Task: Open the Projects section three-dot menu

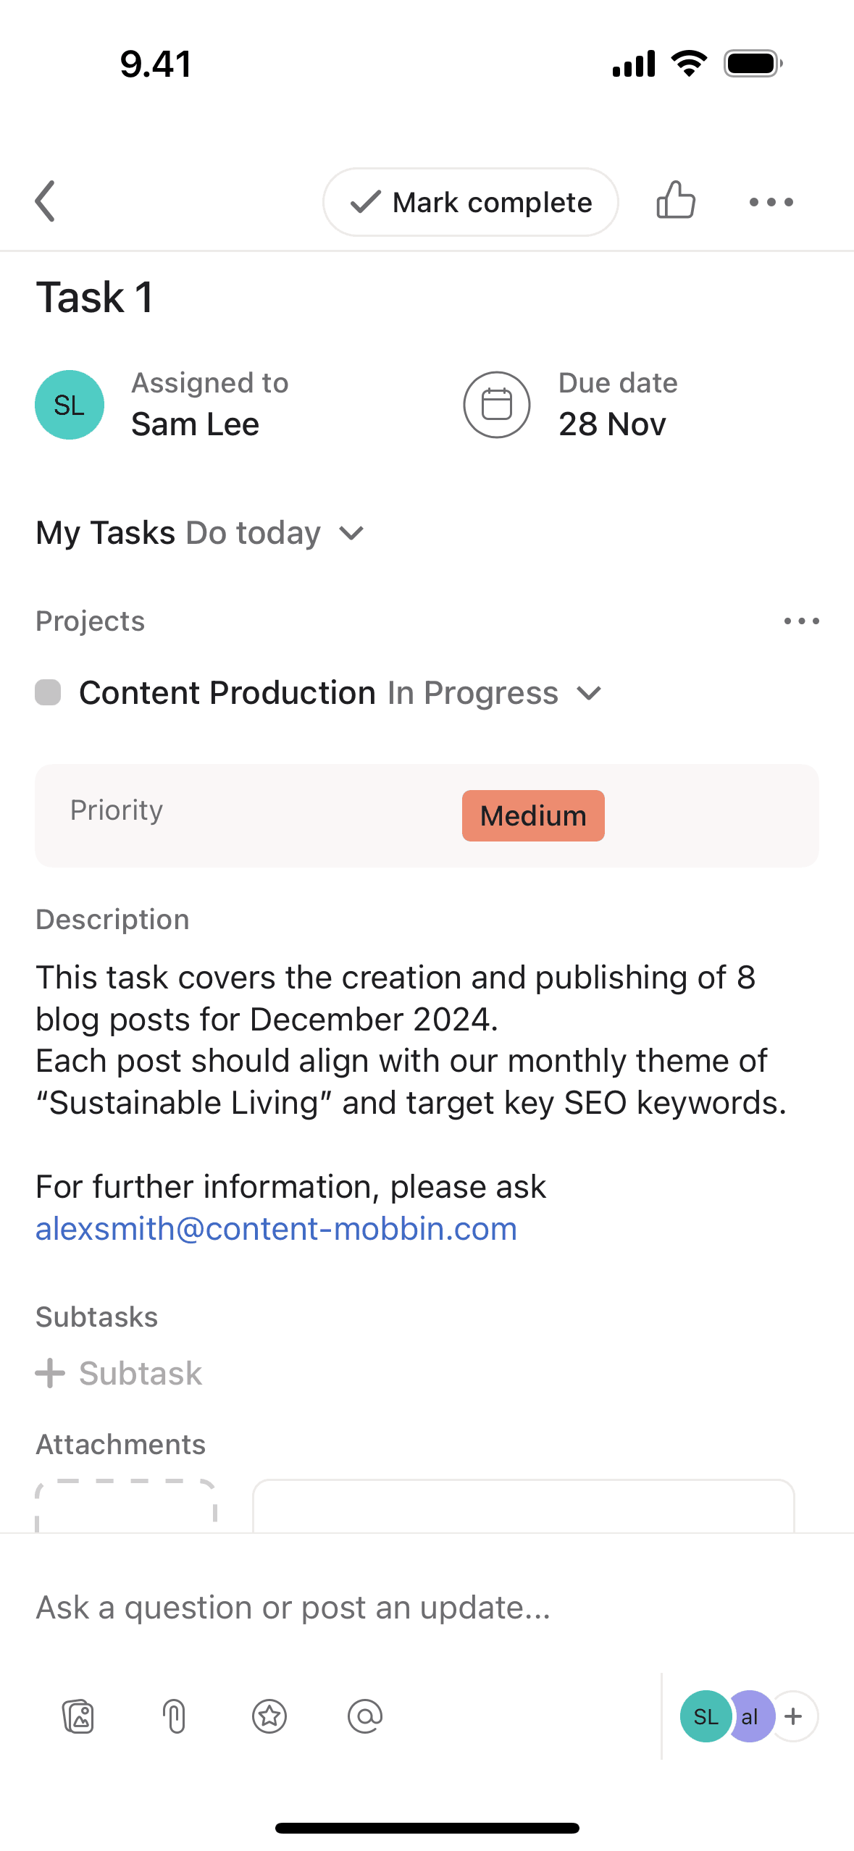Action: tap(802, 621)
